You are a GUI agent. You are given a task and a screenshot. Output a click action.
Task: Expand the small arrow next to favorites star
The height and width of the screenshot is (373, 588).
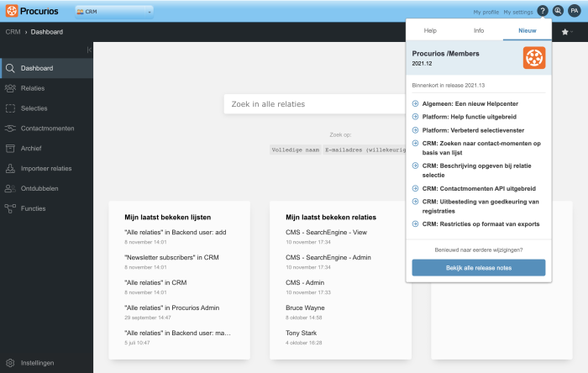pyautogui.click(x=571, y=32)
